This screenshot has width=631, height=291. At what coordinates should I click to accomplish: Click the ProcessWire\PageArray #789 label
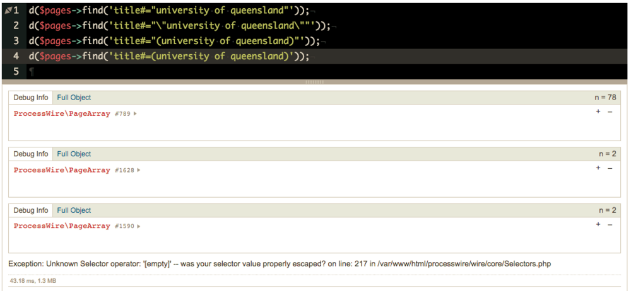point(62,114)
